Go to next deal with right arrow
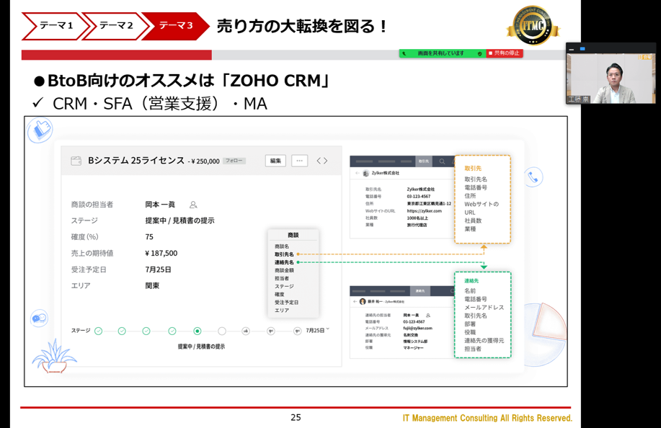 325,161
